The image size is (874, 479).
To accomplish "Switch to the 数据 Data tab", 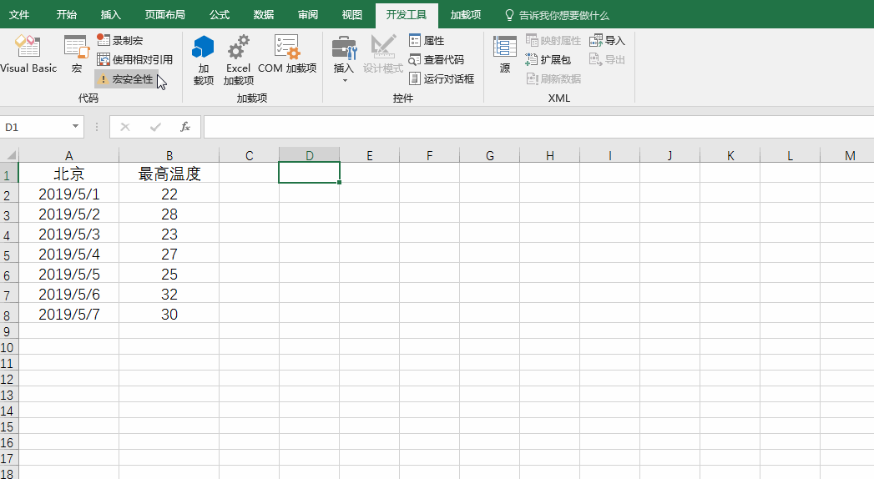I will pyautogui.click(x=264, y=15).
